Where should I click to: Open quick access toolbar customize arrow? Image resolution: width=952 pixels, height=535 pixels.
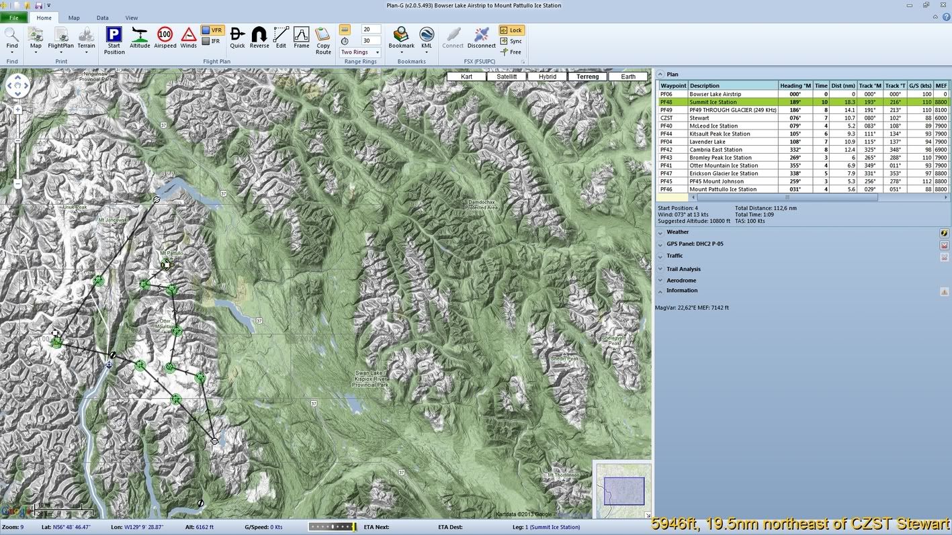pos(48,5)
